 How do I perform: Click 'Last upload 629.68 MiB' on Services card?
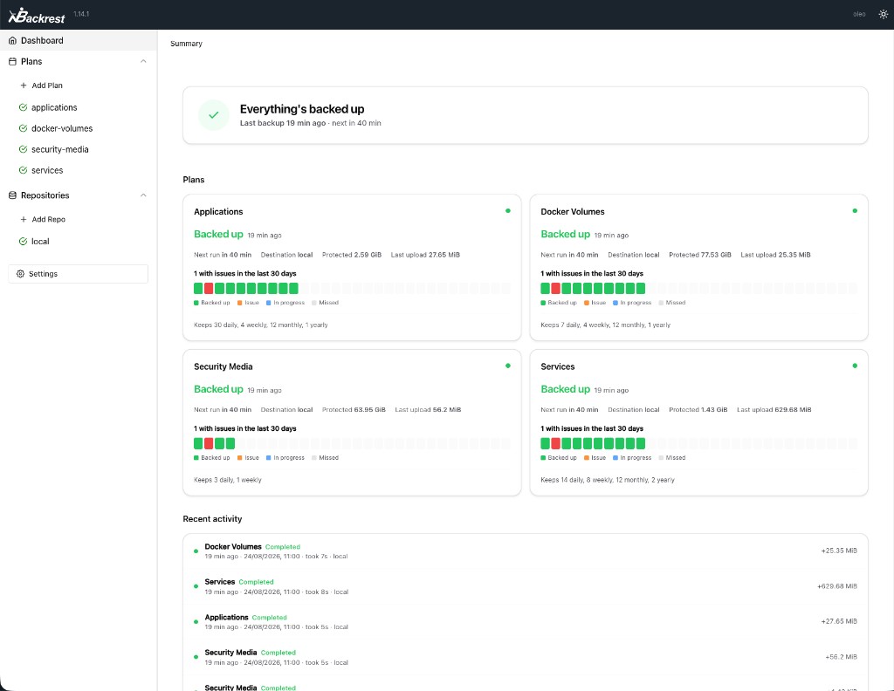pyautogui.click(x=774, y=409)
